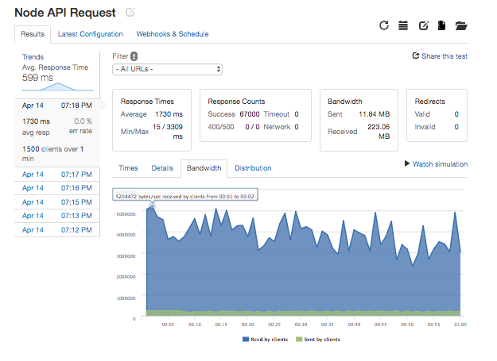Toggle Sent by clients legend swatch
Viewport: 497px width, 361px height.
click(299, 340)
